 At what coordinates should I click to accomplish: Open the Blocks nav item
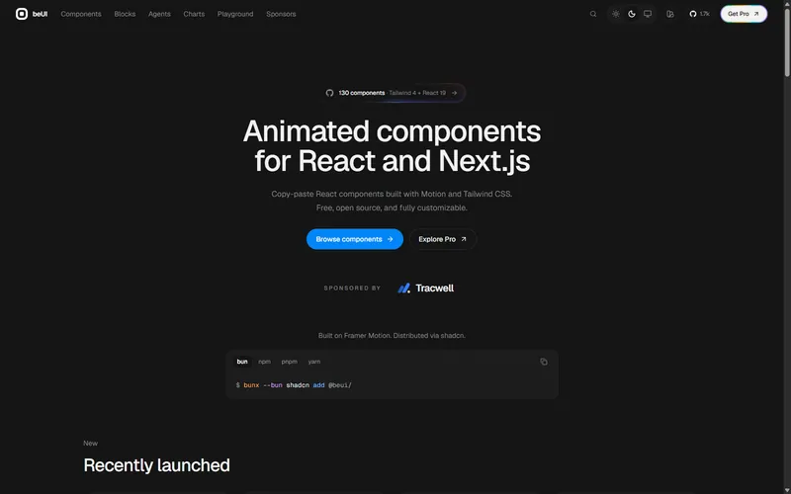coord(125,14)
